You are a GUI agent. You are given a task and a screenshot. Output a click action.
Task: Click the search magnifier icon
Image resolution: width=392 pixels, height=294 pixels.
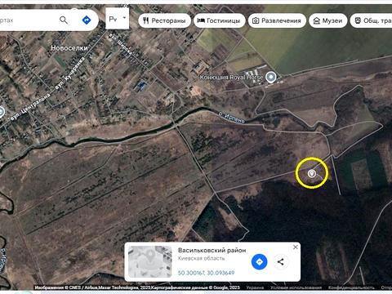64,20
